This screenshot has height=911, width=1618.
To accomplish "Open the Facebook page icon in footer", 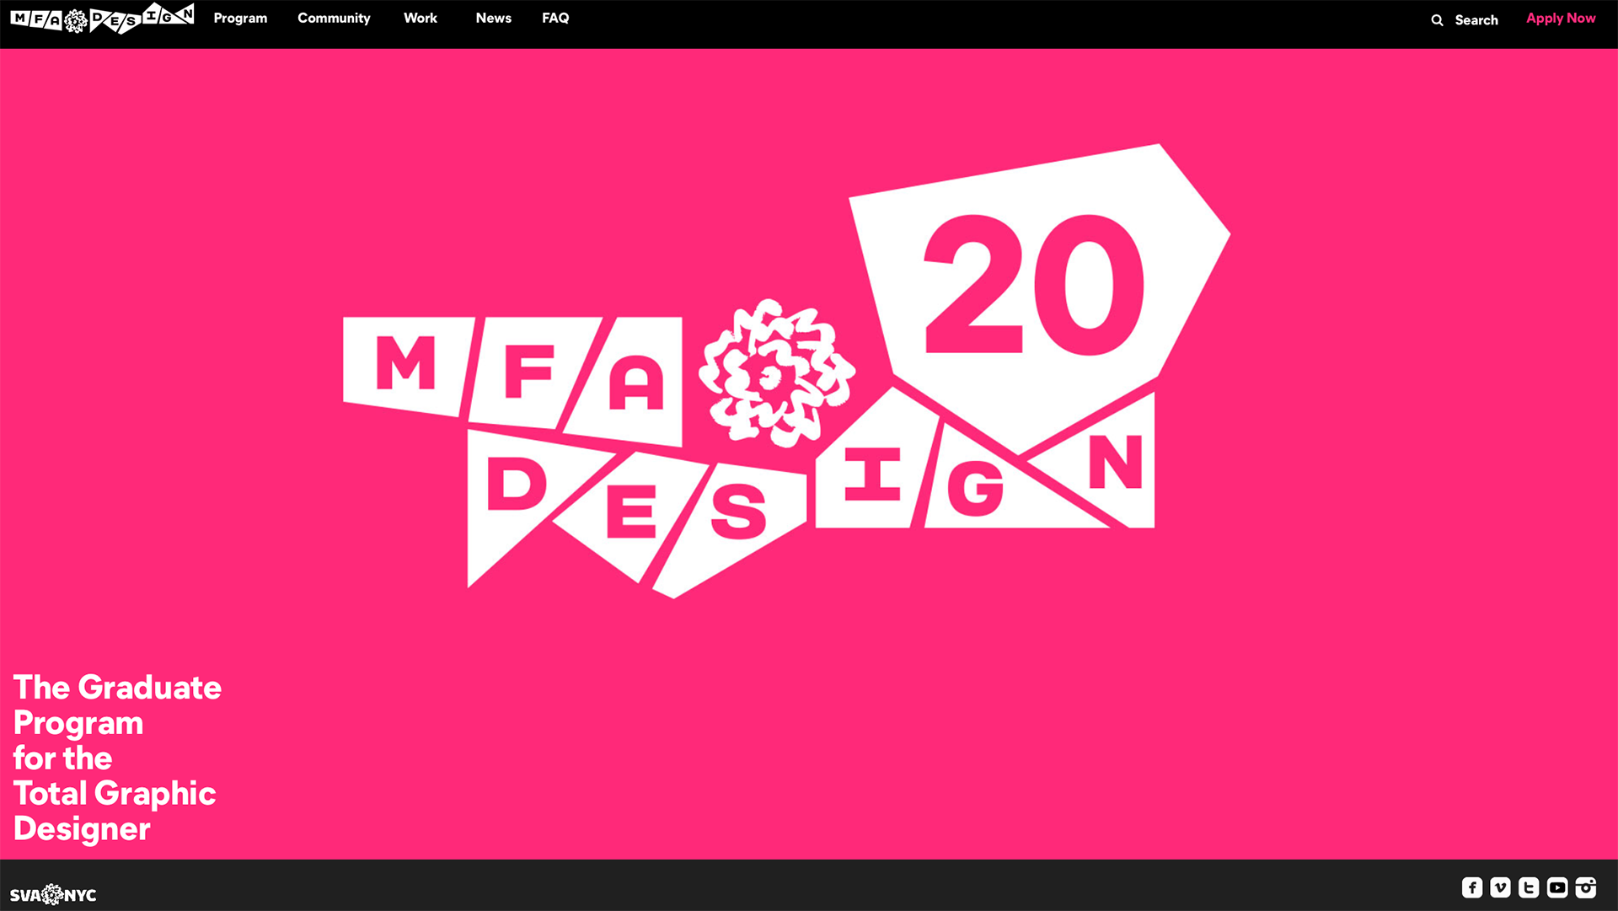I will (x=1472, y=887).
